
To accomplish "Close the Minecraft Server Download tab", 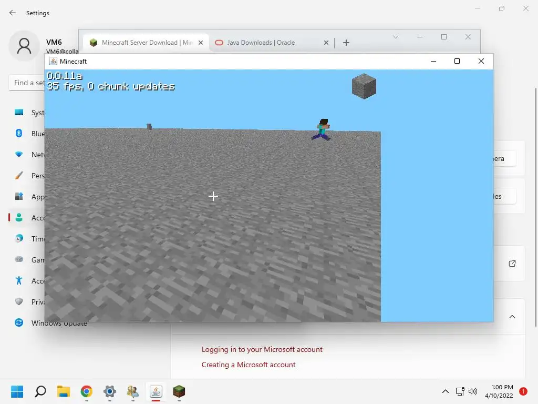I will click(x=201, y=43).
